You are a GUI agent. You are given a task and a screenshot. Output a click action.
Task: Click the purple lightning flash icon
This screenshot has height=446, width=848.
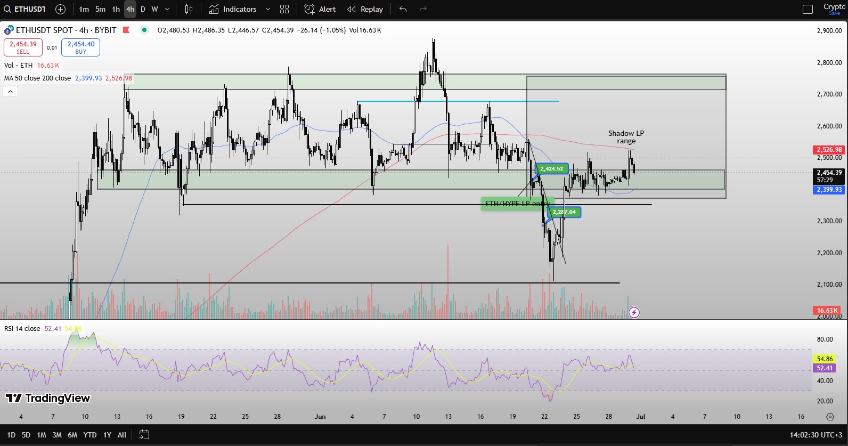(x=634, y=312)
